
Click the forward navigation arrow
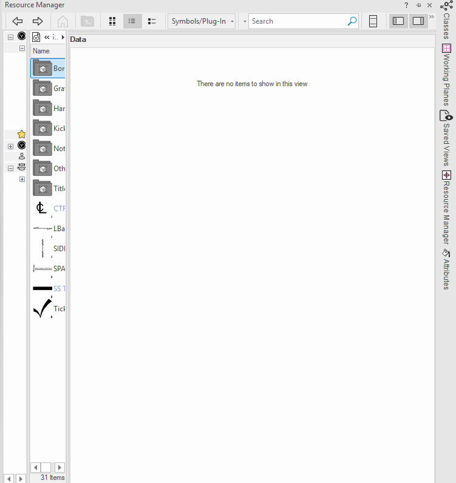(38, 21)
